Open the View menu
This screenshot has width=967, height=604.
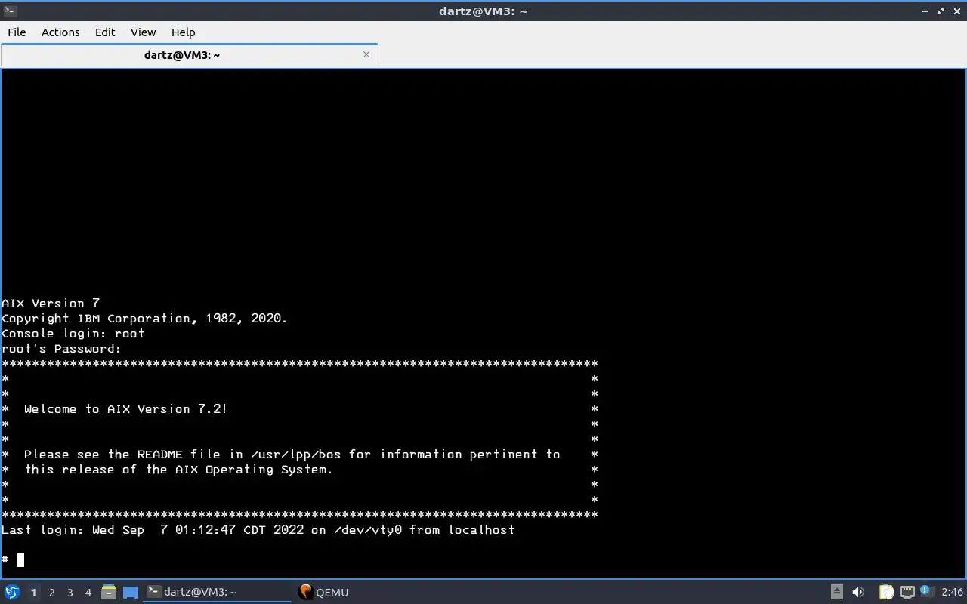click(x=143, y=32)
